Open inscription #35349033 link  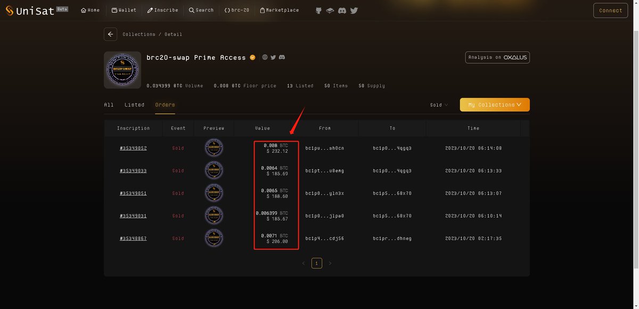tap(133, 170)
